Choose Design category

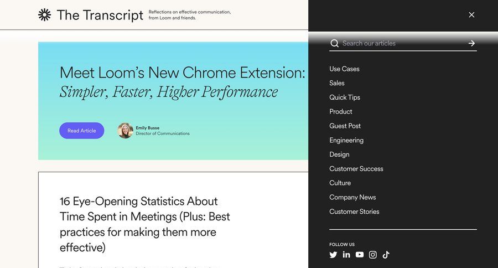tap(339, 154)
